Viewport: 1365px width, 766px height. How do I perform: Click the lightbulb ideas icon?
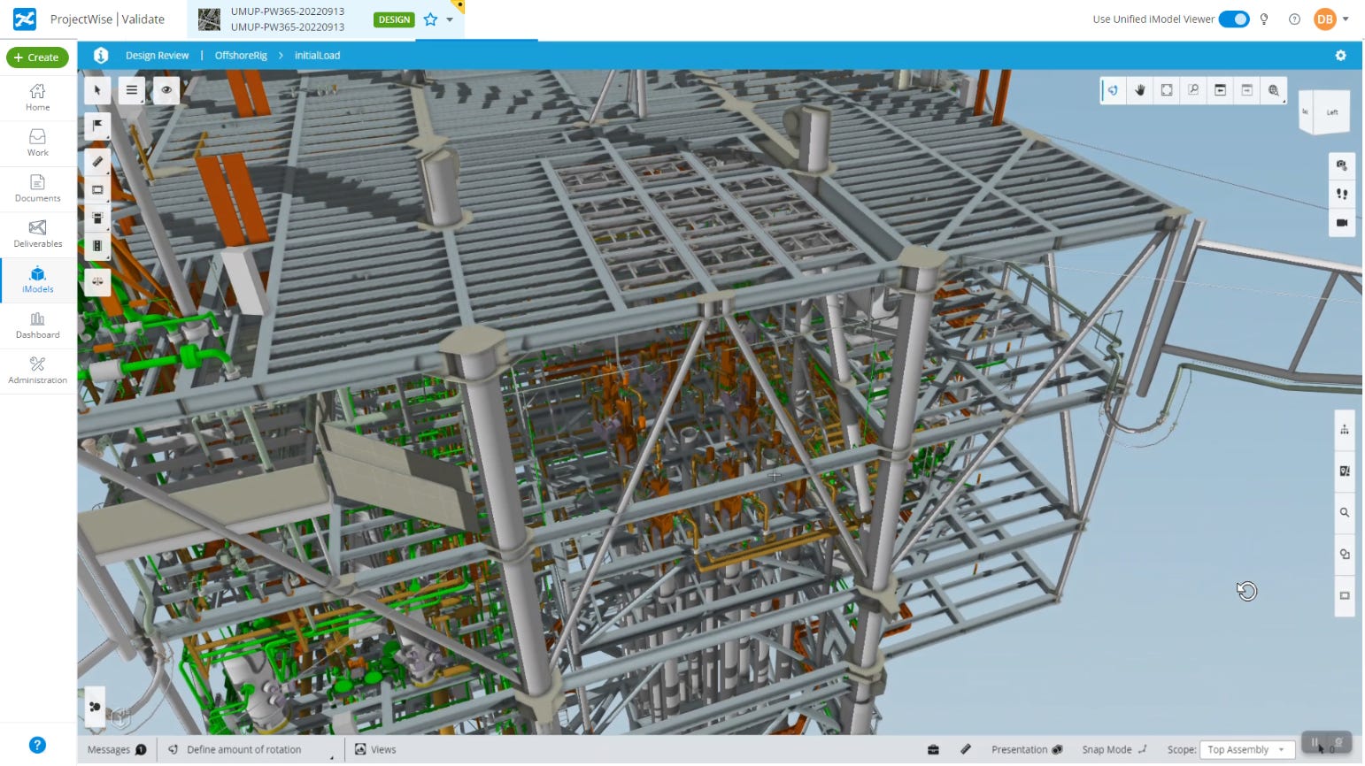[1264, 19]
